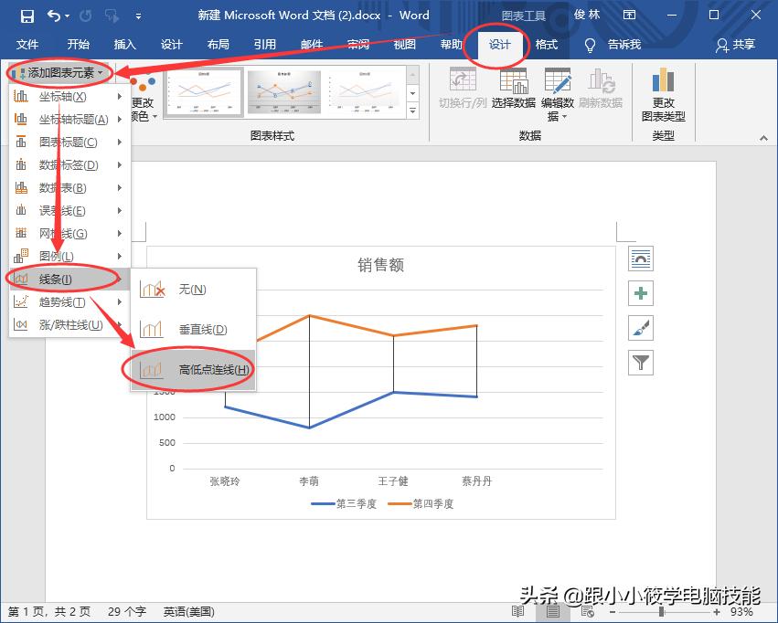
Task: Open the Chart Elements plus button beside chart
Action: tap(640, 293)
